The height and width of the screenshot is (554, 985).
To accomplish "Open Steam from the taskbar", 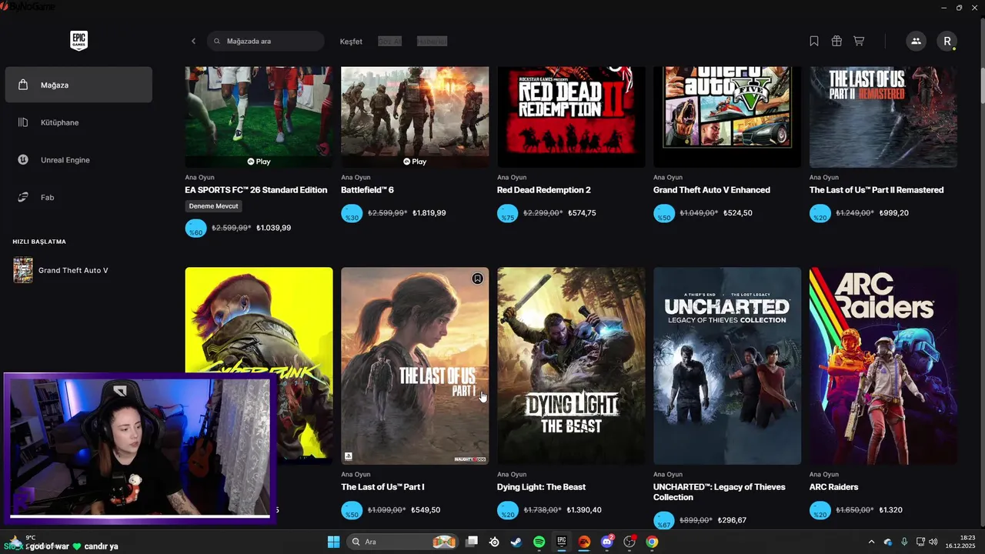I will coord(516,542).
